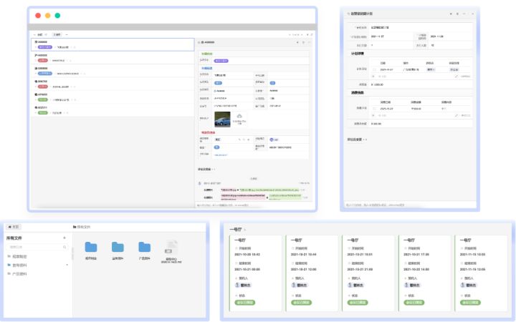Open the 宣传资料 folder icon in file grid
Viewport: 516px width, 322px height.
click(118, 248)
